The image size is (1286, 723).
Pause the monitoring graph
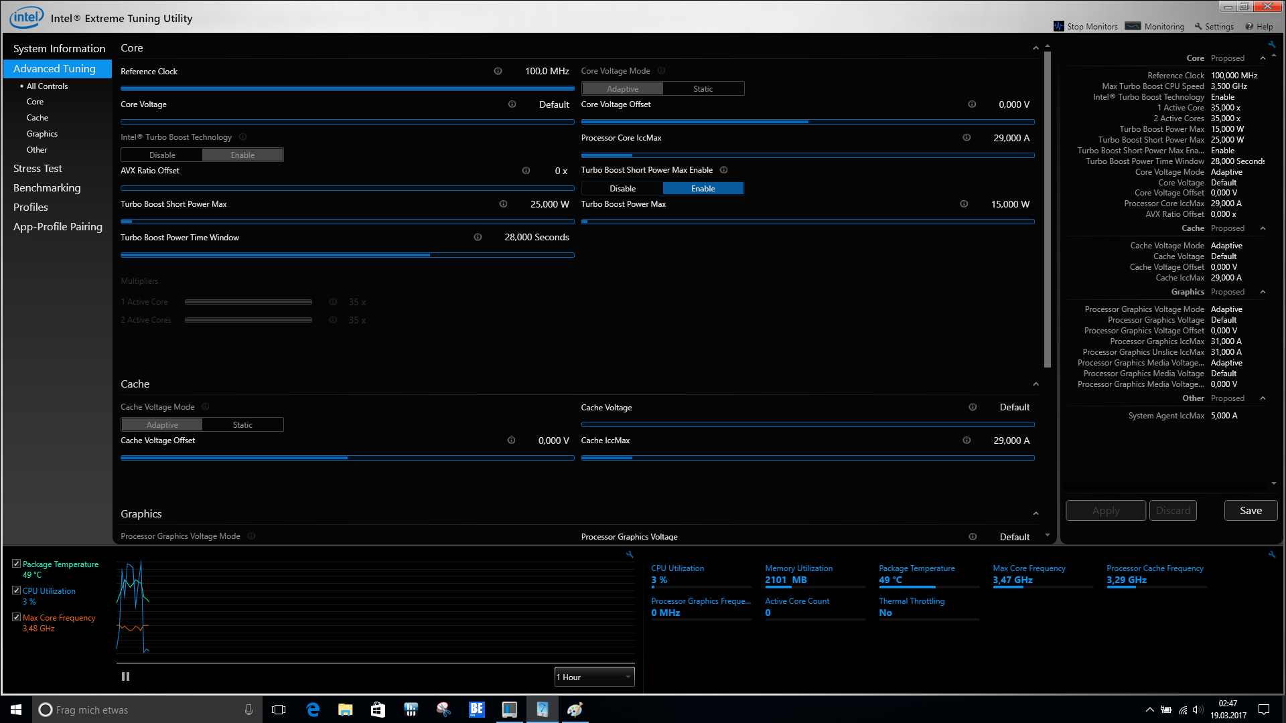(125, 677)
